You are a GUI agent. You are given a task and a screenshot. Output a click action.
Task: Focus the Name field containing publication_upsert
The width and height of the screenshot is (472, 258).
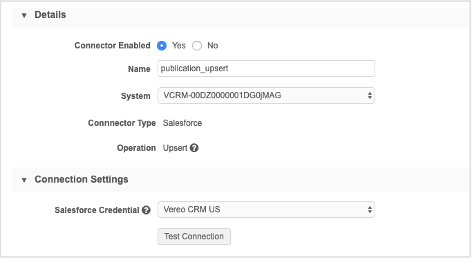click(x=266, y=68)
